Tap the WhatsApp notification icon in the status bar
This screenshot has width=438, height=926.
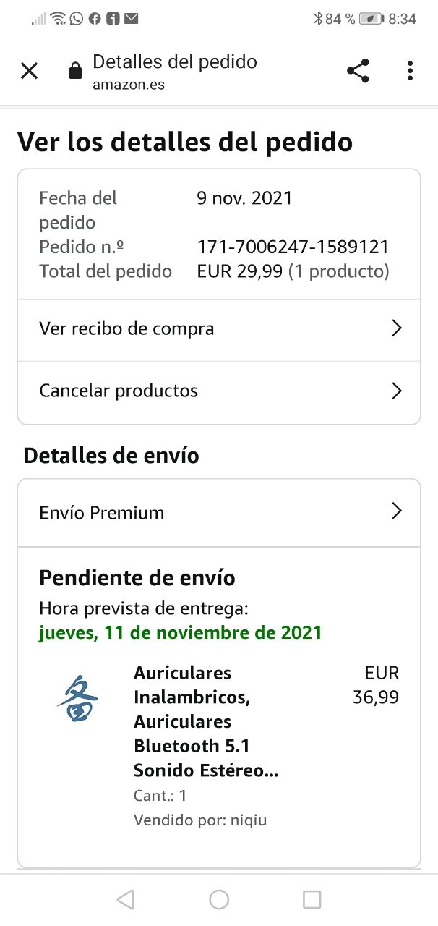[x=77, y=19]
